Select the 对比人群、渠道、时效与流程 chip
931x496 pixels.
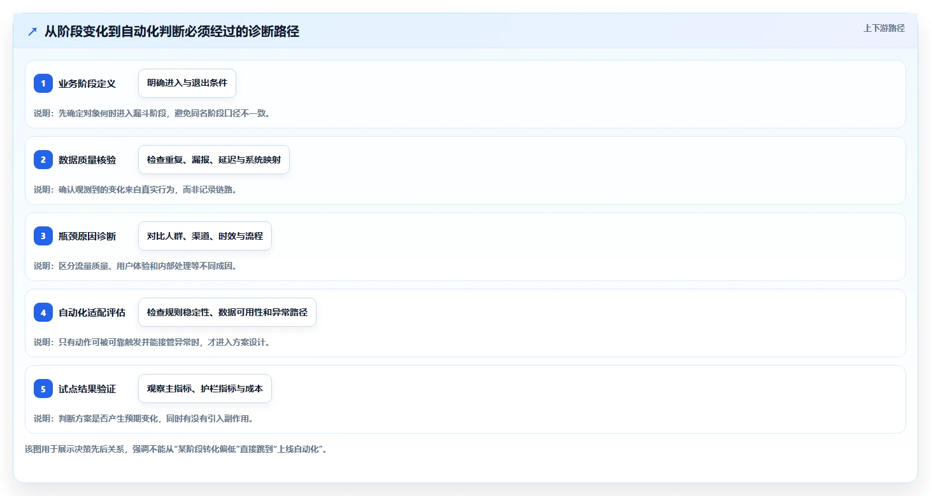[x=205, y=236]
